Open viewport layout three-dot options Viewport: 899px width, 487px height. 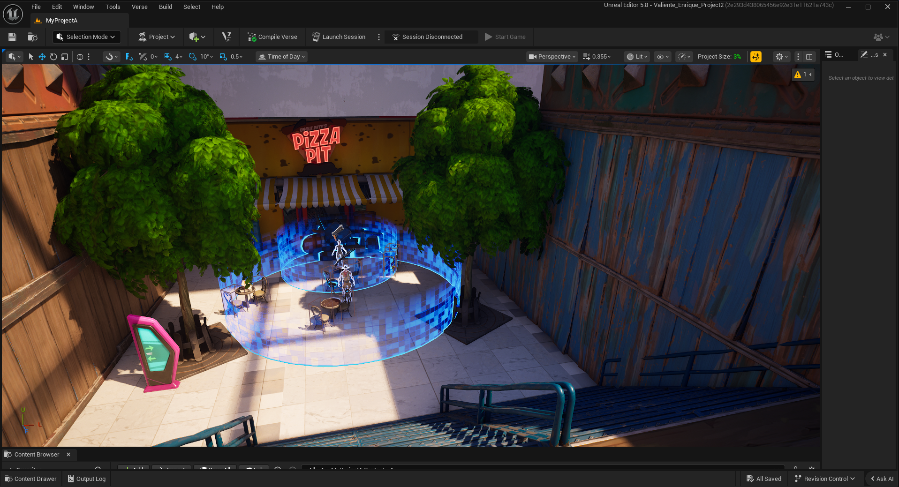pyautogui.click(x=798, y=57)
